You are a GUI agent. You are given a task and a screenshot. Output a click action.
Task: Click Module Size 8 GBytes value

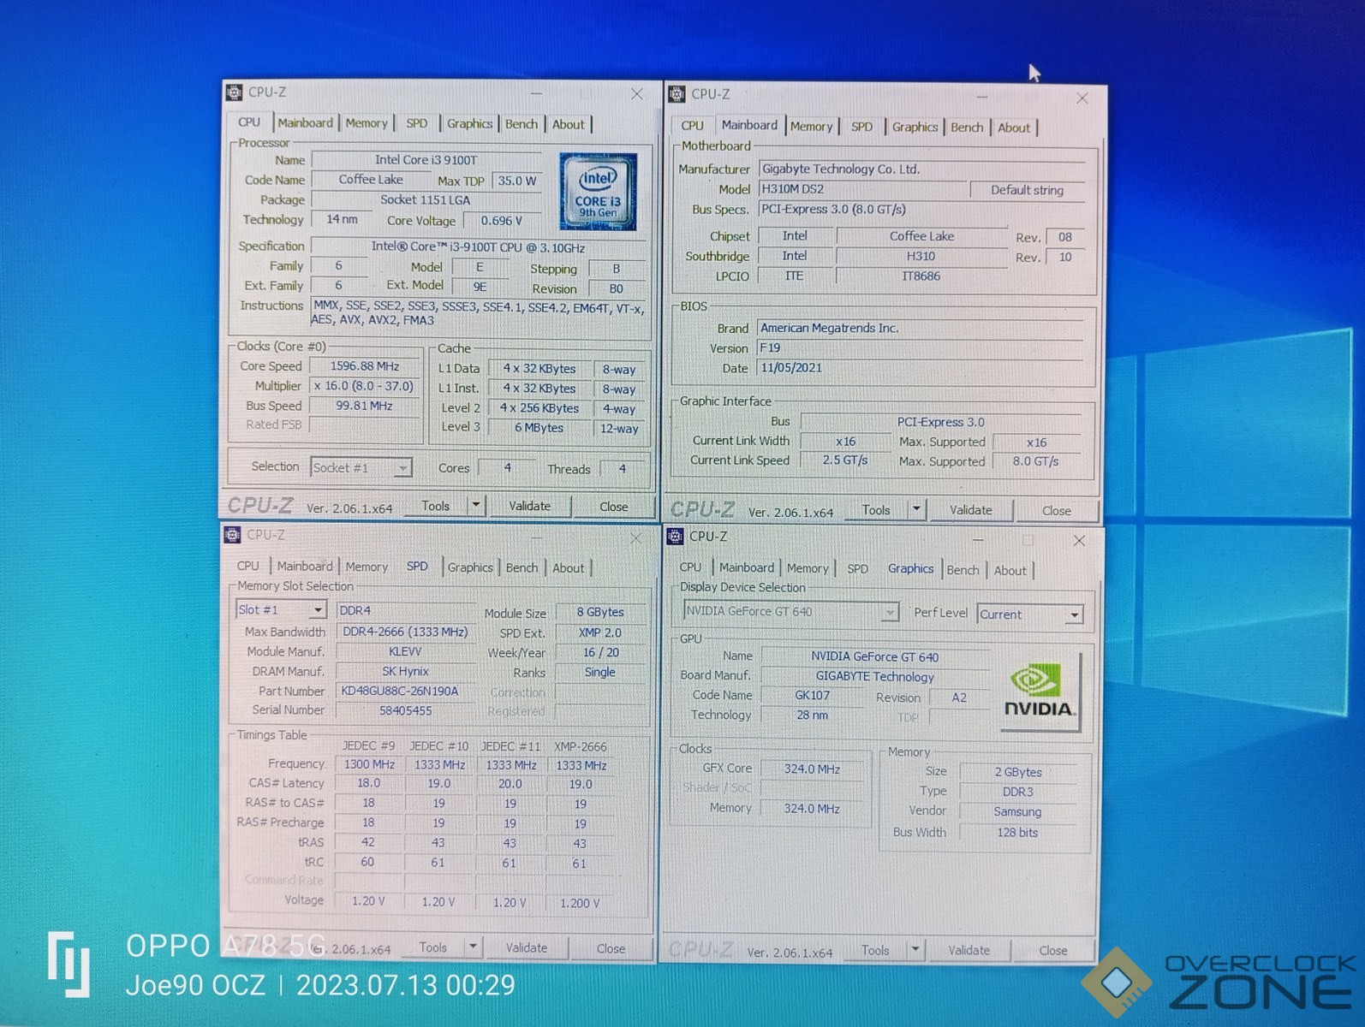click(600, 612)
